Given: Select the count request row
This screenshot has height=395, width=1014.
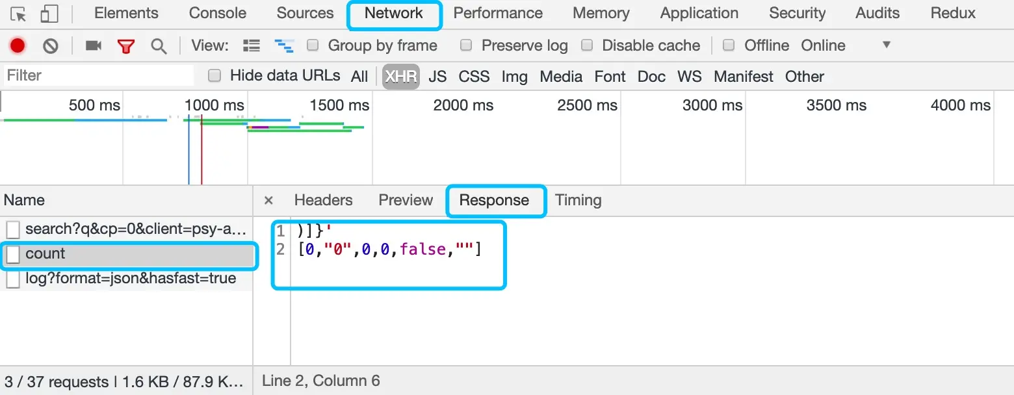Looking at the screenshot, I should (x=127, y=254).
